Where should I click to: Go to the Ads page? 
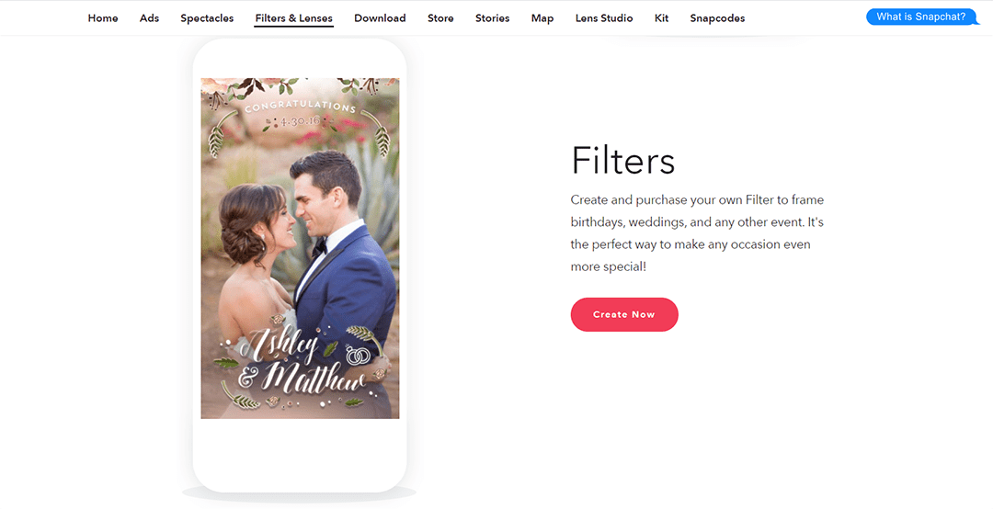[x=150, y=18]
